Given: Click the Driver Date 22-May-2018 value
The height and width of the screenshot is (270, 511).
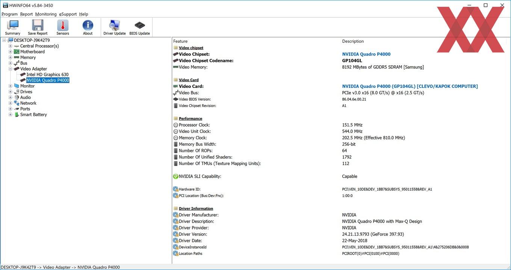Looking at the screenshot, I should tap(355, 241).
